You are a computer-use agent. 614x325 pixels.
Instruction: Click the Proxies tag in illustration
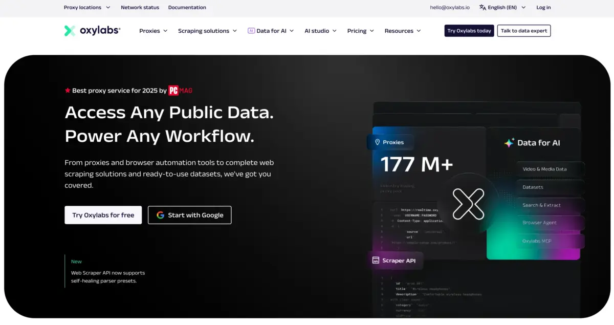click(x=390, y=142)
